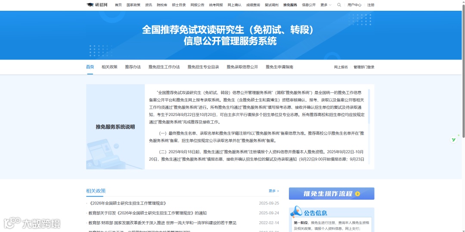The image size is (465, 232).
Task: Click the date 2025-09-25
Action: tap(269, 204)
